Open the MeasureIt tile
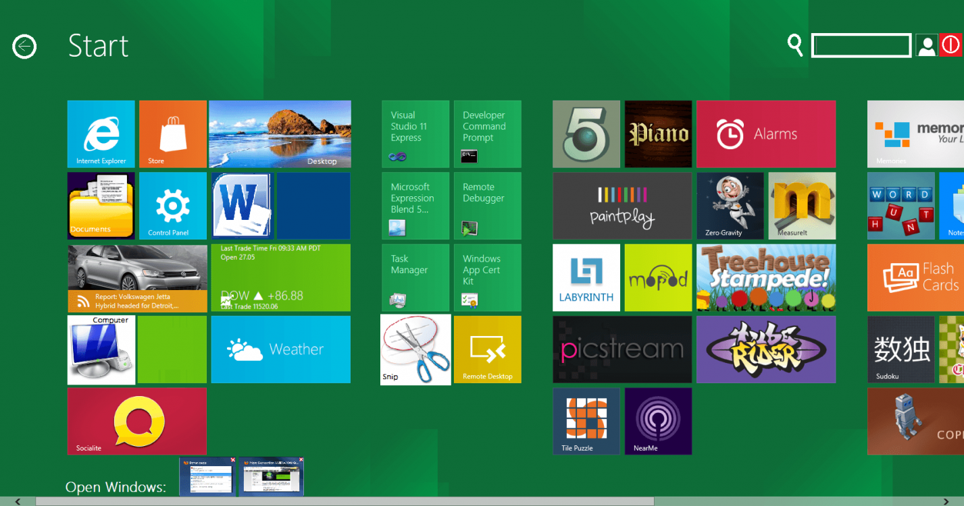This screenshot has width=964, height=506. tap(802, 206)
